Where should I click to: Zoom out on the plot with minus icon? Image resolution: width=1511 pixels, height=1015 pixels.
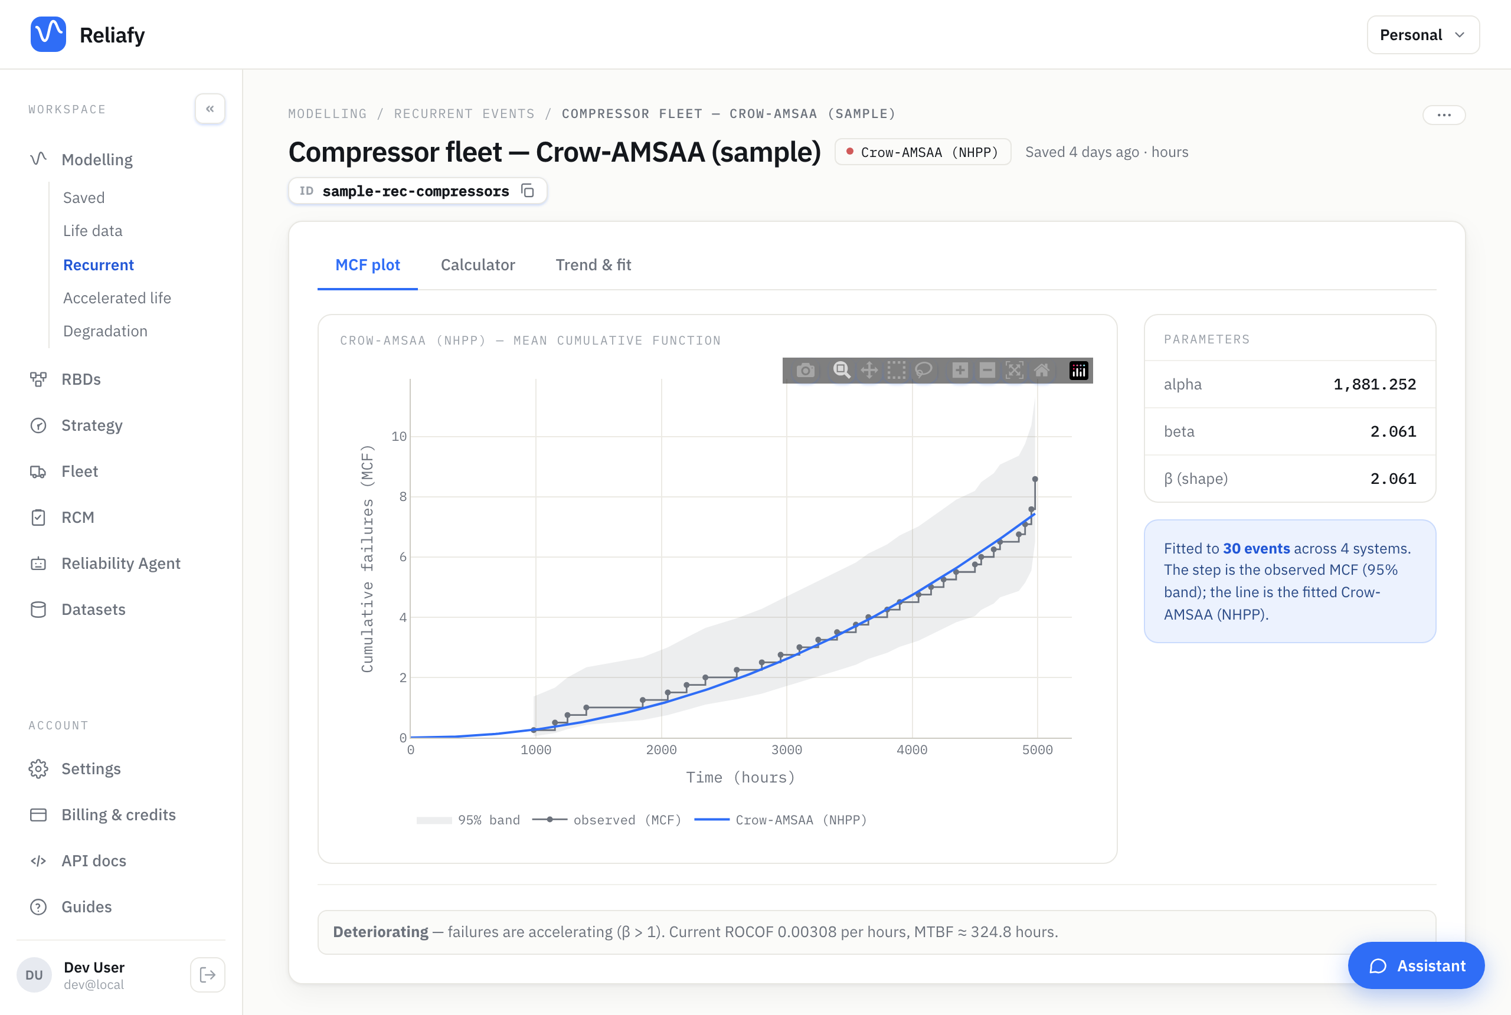(x=987, y=370)
